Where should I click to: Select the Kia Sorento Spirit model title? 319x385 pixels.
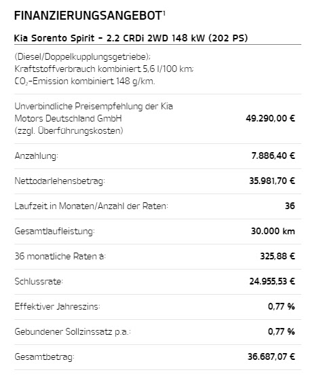pos(131,38)
